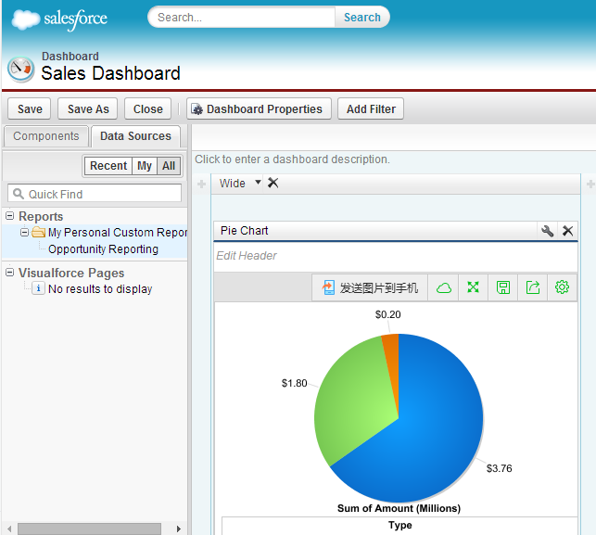Viewport: 596px width, 535px height.
Task: Add column with left plus icon
Action: pos(201,185)
